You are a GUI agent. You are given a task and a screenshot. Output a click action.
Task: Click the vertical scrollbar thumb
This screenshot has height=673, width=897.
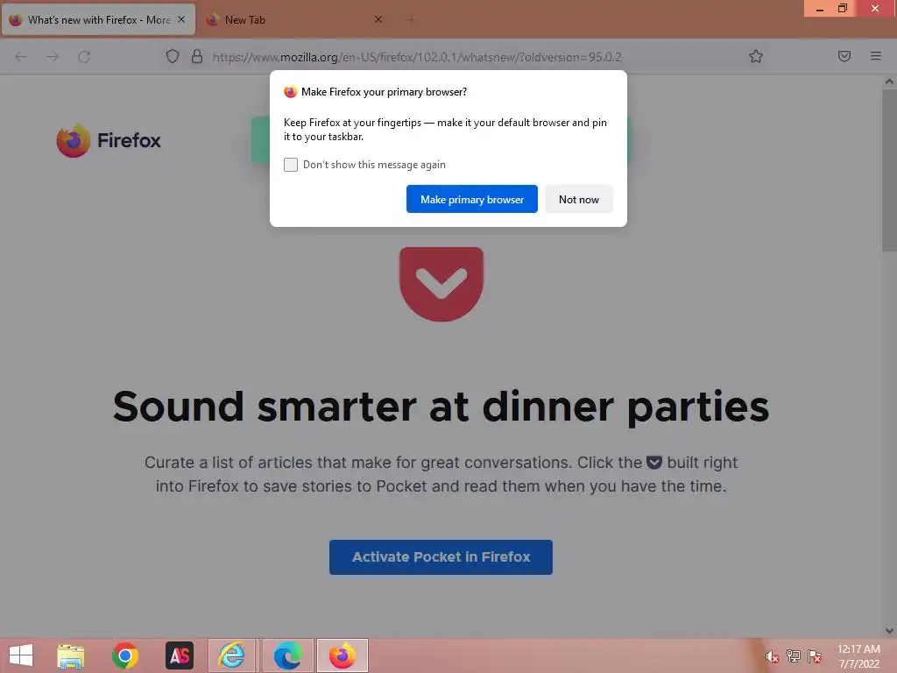pos(889,170)
